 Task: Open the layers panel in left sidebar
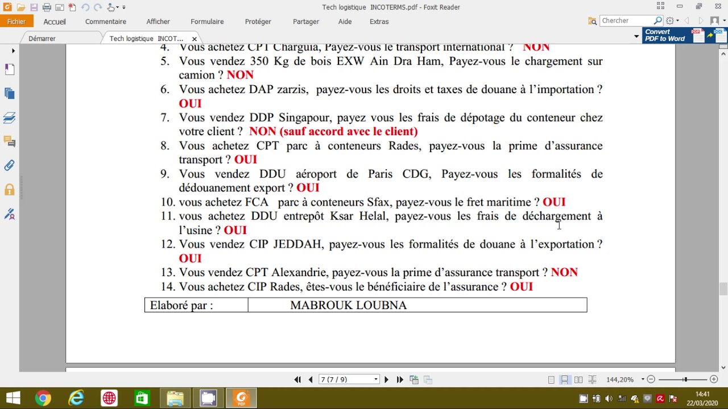10,118
